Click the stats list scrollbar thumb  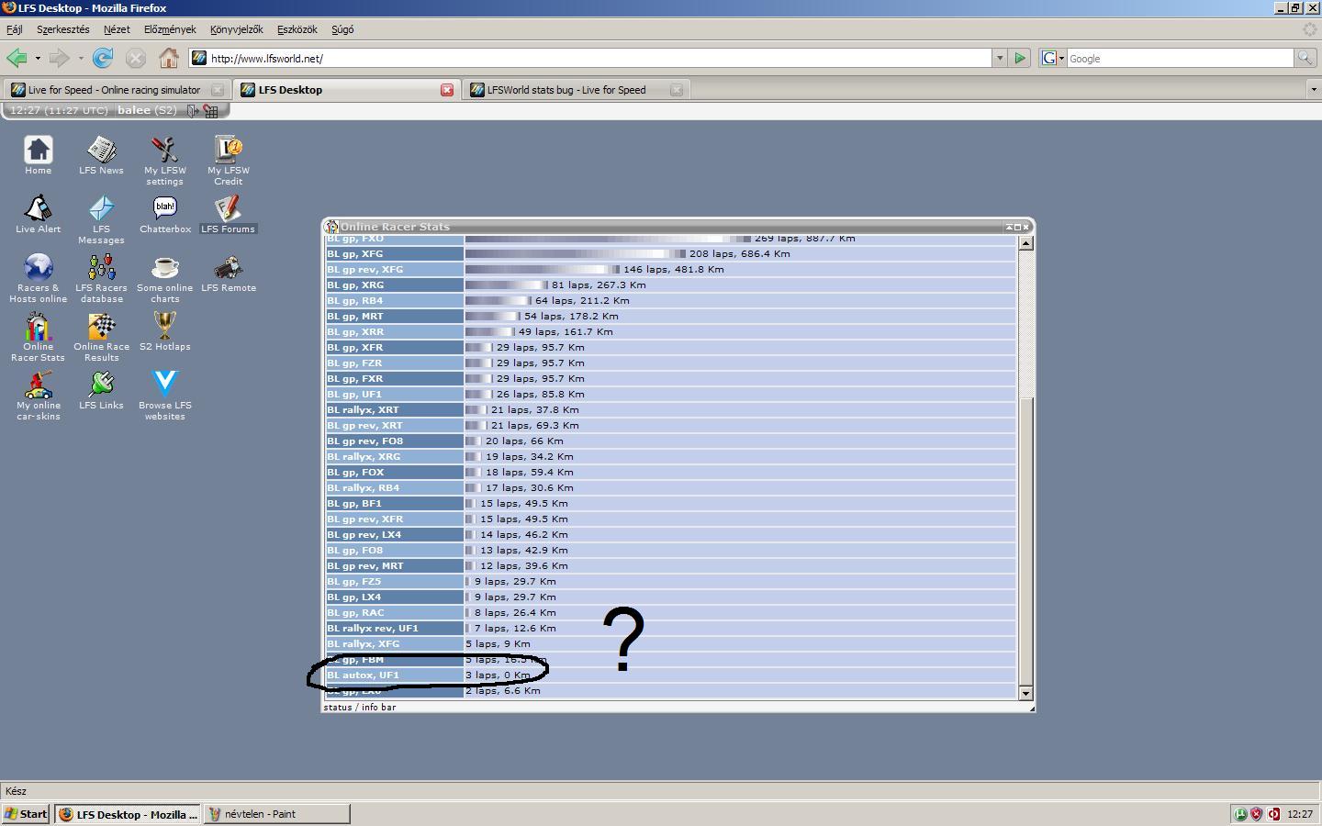coord(1025,541)
